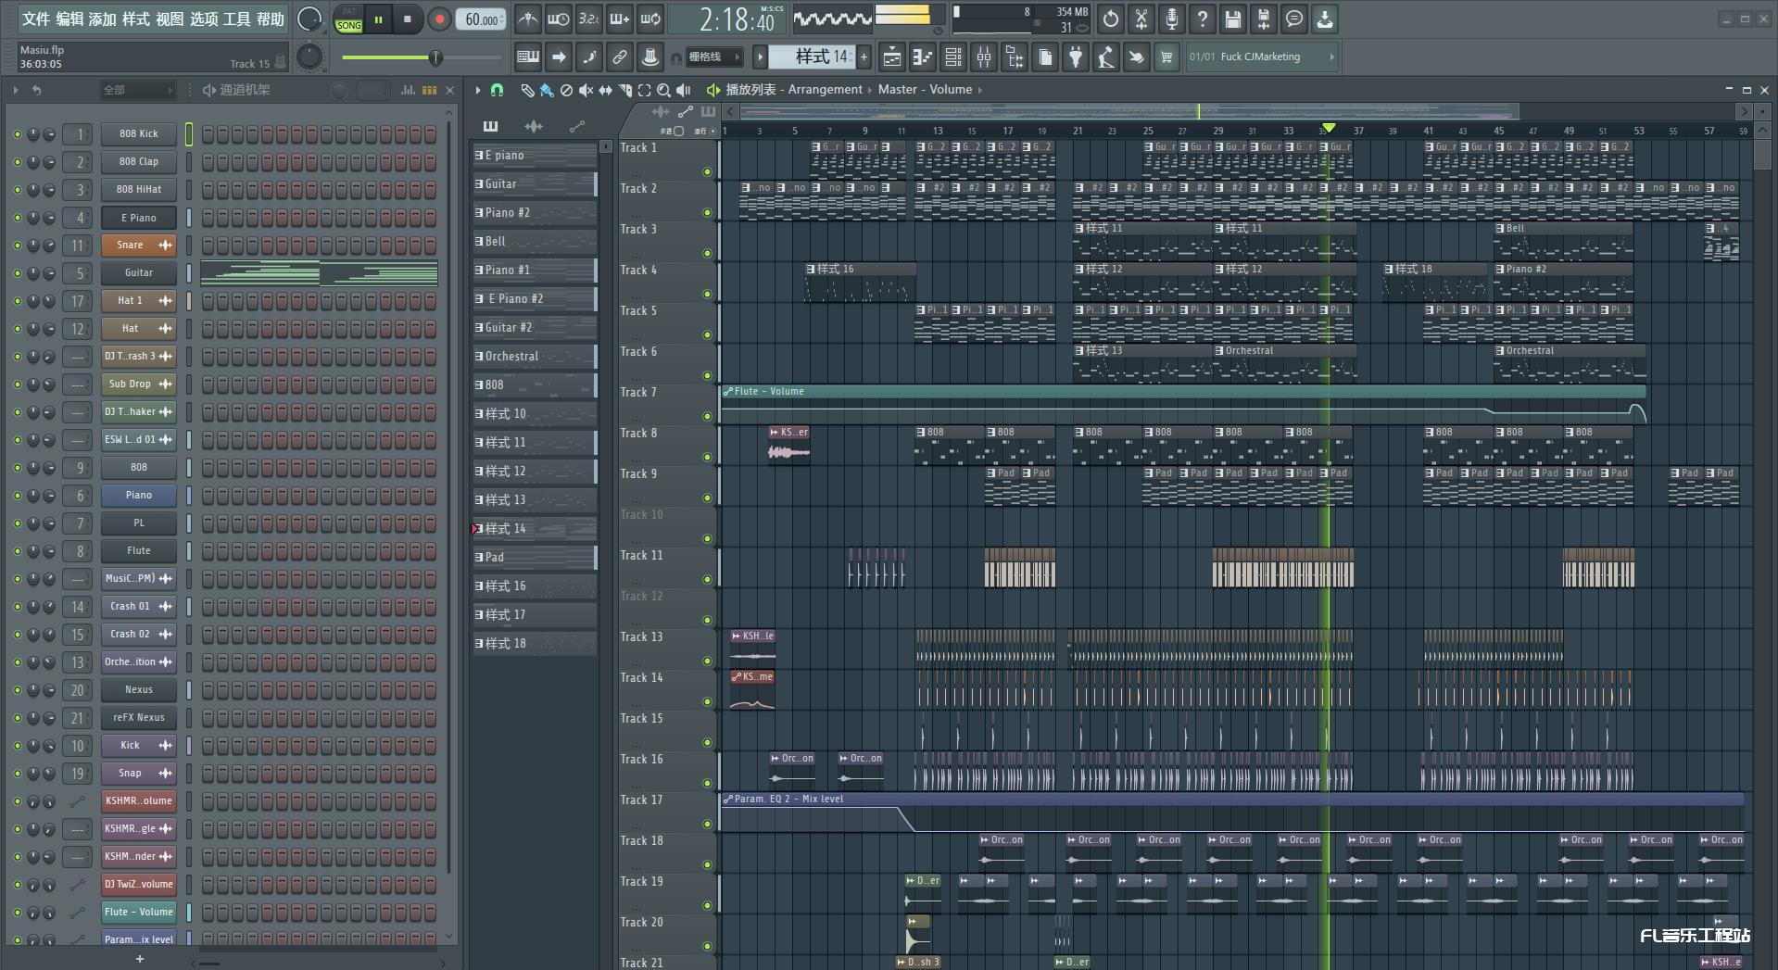The image size is (1778, 970).
Task: Open the 栅格线 snap dropdown
Action: pos(714,57)
